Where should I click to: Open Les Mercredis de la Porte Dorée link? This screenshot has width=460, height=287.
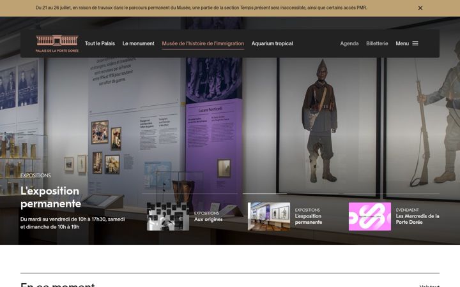point(417,219)
